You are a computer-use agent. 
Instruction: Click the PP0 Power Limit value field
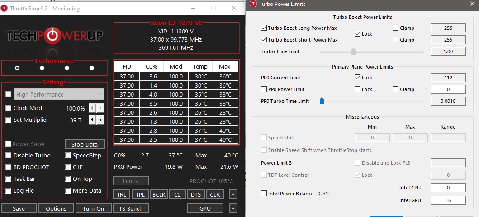448,89
